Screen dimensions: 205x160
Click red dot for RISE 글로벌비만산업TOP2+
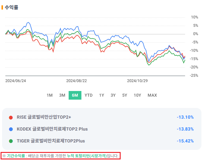[11, 117]
